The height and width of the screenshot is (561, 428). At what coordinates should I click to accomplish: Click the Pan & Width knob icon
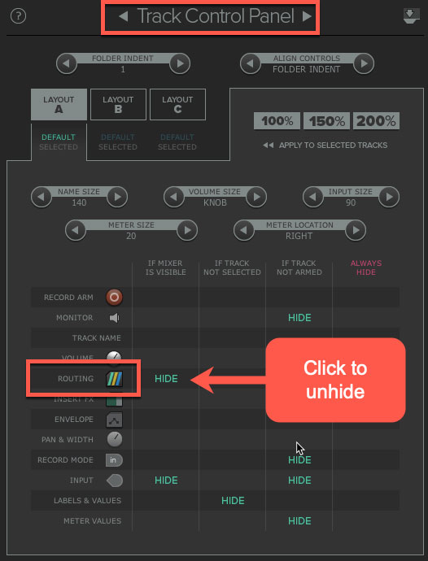click(x=115, y=439)
